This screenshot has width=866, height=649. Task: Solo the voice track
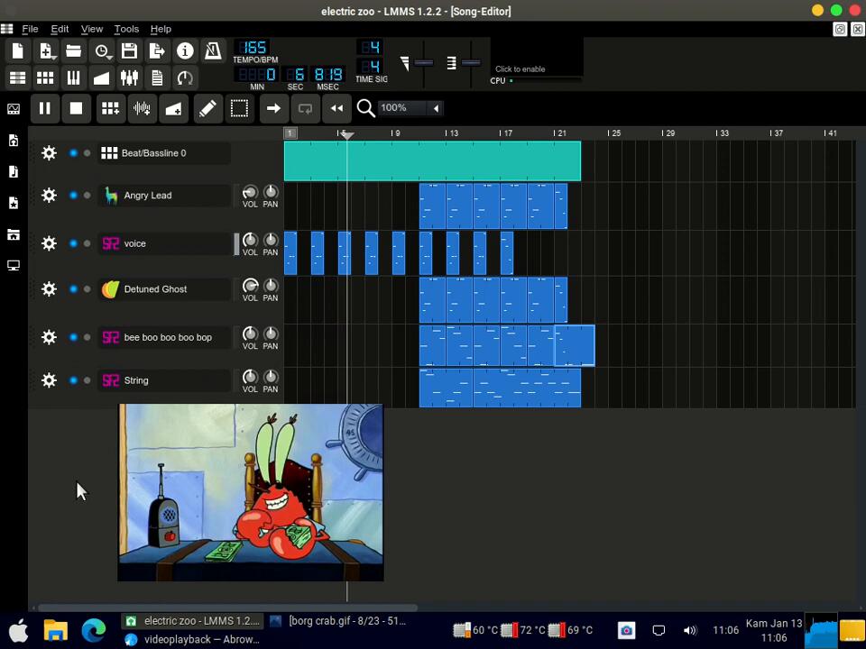tap(87, 243)
